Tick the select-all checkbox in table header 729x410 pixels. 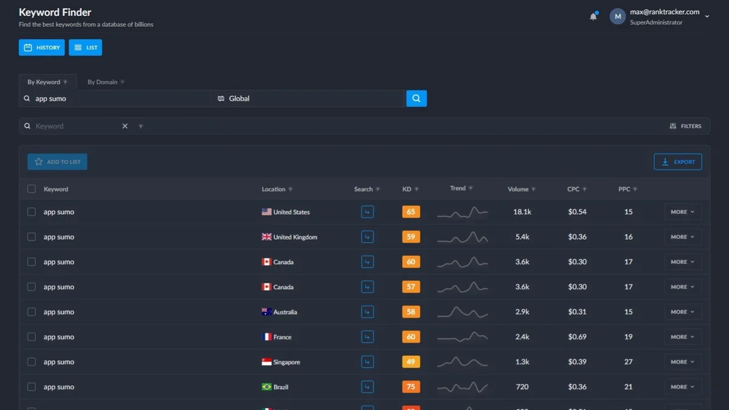(x=32, y=190)
